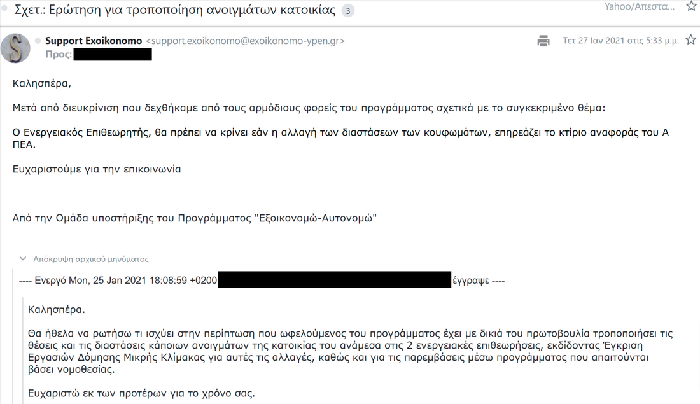Click the 'Ευχαριστούμε για την επικοινωνία' line

pos(97,169)
